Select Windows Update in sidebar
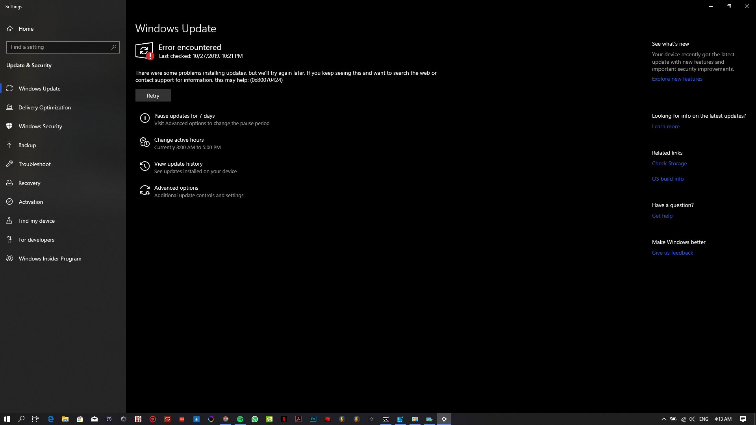This screenshot has height=425, width=756. click(x=63, y=89)
